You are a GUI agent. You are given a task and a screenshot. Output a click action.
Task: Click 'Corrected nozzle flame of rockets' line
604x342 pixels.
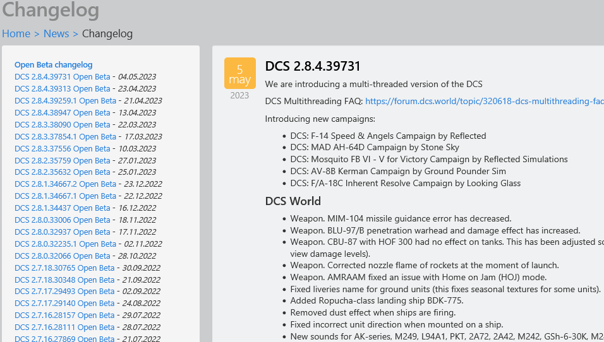pyautogui.click(x=425, y=265)
